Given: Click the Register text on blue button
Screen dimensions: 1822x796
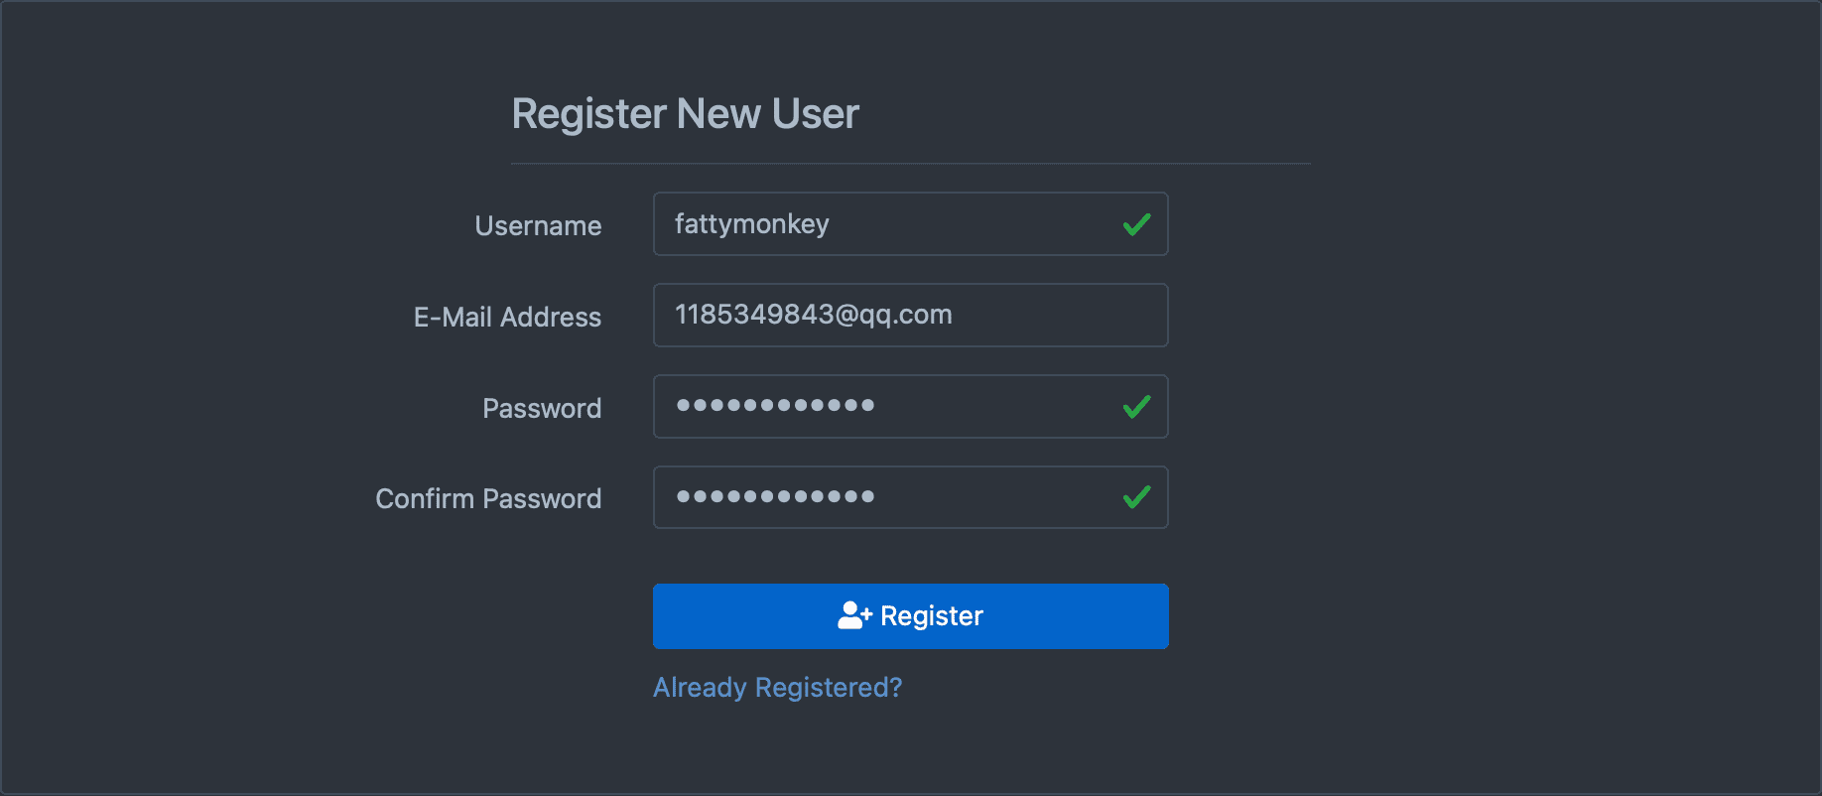Looking at the screenshot, I should point(932,616).
